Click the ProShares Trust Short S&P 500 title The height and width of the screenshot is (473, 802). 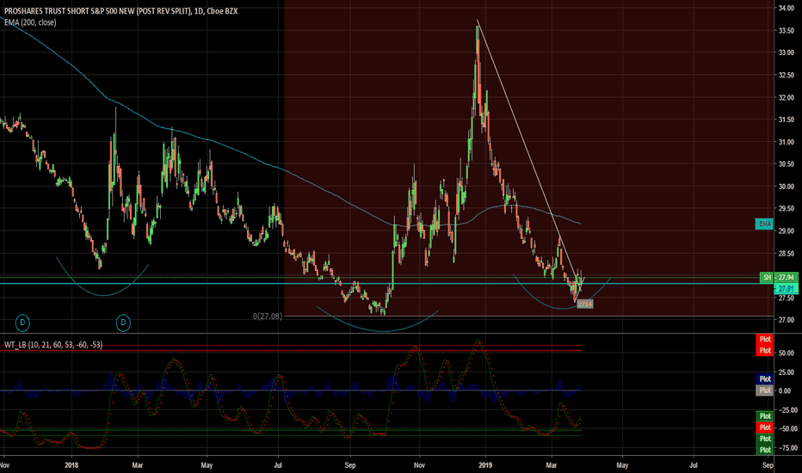point(120,10)
